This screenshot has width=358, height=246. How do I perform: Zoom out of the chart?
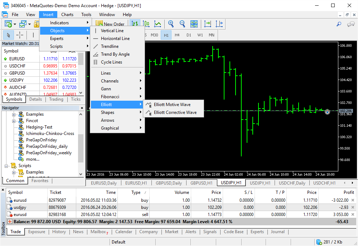[182, 24]
